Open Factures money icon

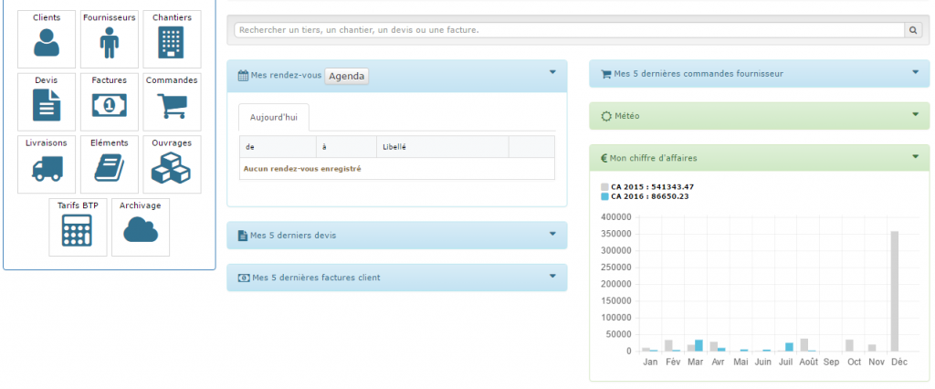(109, 106)
